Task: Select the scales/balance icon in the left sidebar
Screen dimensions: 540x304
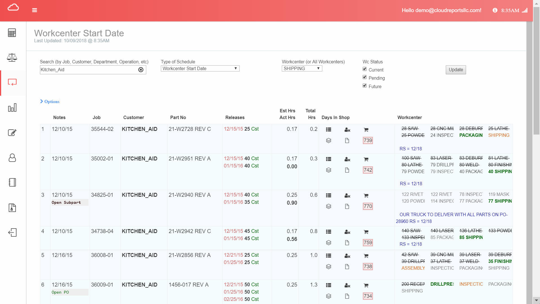Action: [13, 57]
